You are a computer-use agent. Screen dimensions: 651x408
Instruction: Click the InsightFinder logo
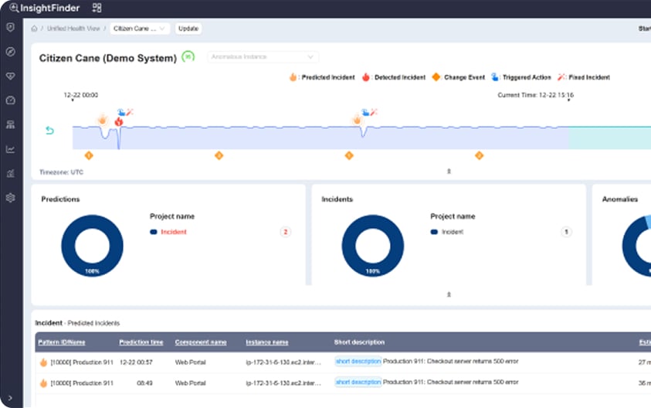44,8
